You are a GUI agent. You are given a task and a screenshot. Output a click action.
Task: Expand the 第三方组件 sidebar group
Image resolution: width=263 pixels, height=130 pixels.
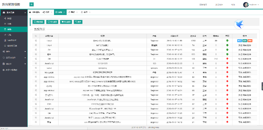(14, 57)
